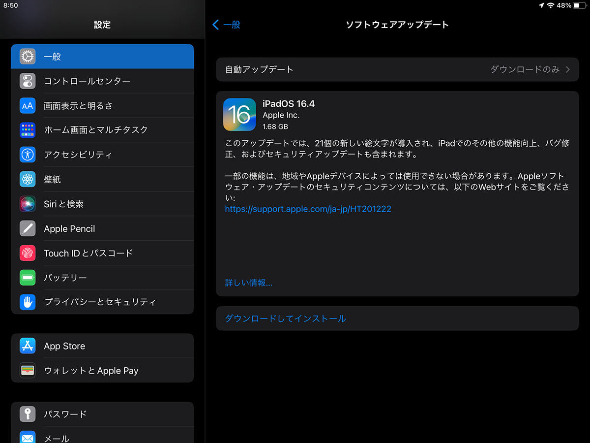Tap the Apple Inc. label
Viewport: 590px width, 443px height.
[x=281, y=115]
